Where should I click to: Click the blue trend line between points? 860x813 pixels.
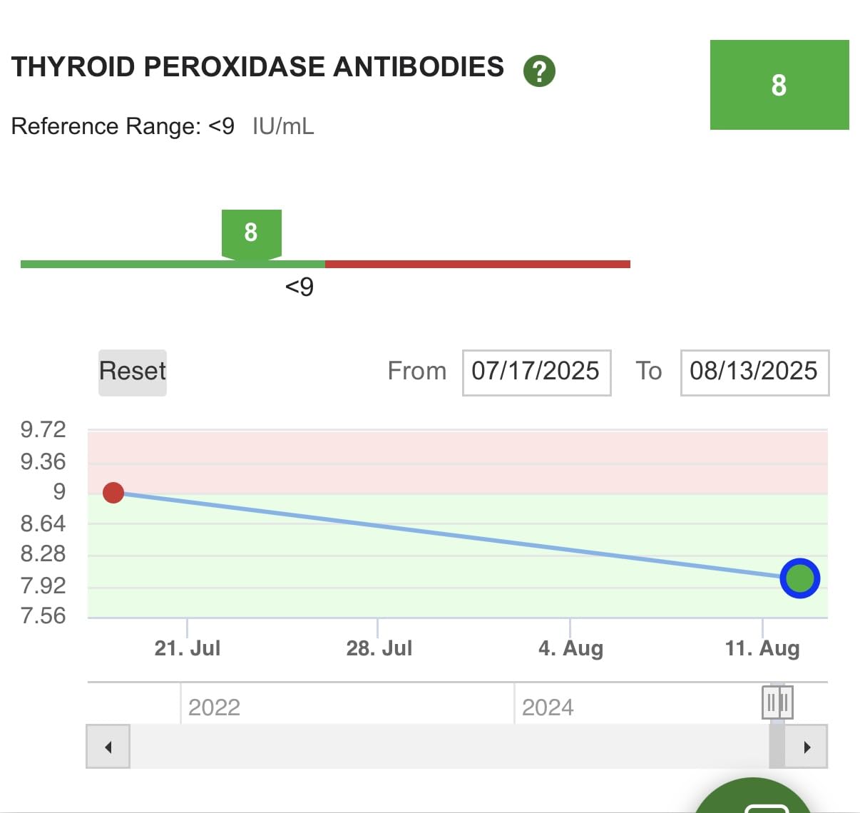click(456, 535)
